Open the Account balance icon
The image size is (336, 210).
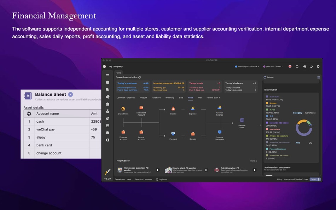tap(220, 107)
